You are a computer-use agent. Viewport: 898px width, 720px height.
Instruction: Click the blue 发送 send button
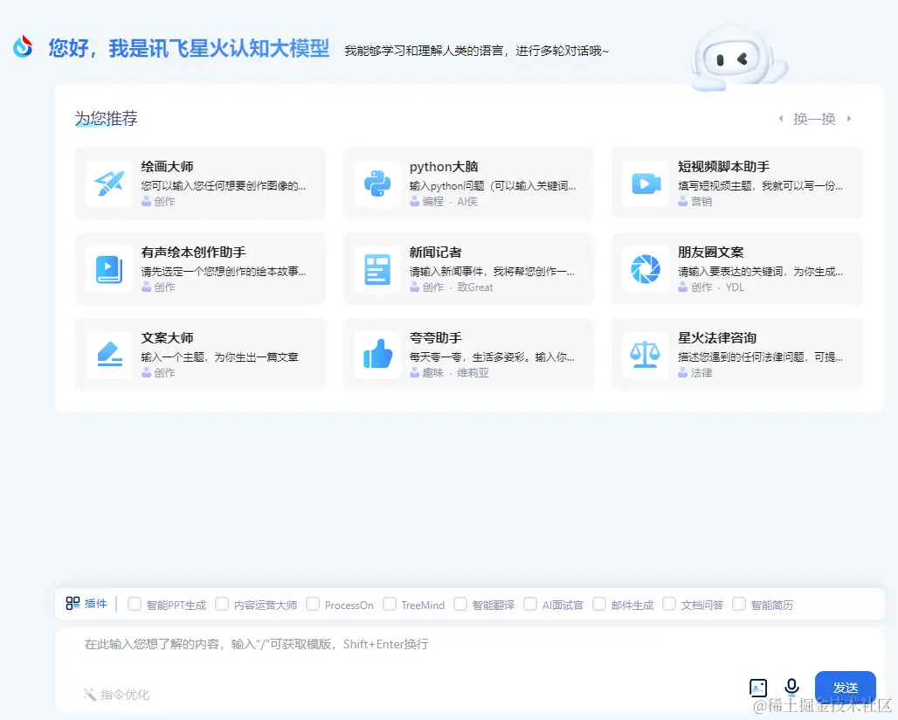tap(846, 688)
